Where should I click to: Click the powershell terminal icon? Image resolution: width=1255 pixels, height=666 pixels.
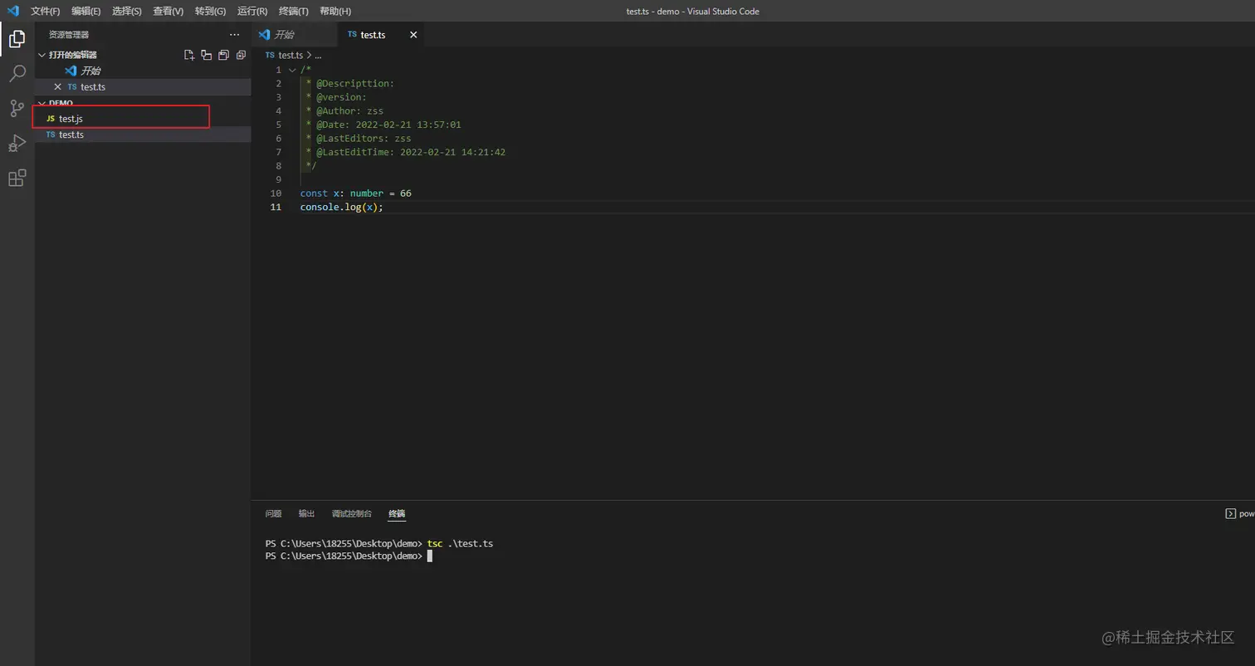coord(1230,513)
